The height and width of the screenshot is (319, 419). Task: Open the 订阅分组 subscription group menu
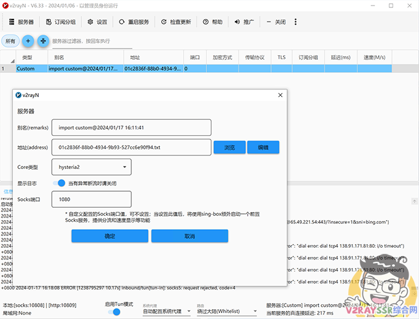[61, 22]
